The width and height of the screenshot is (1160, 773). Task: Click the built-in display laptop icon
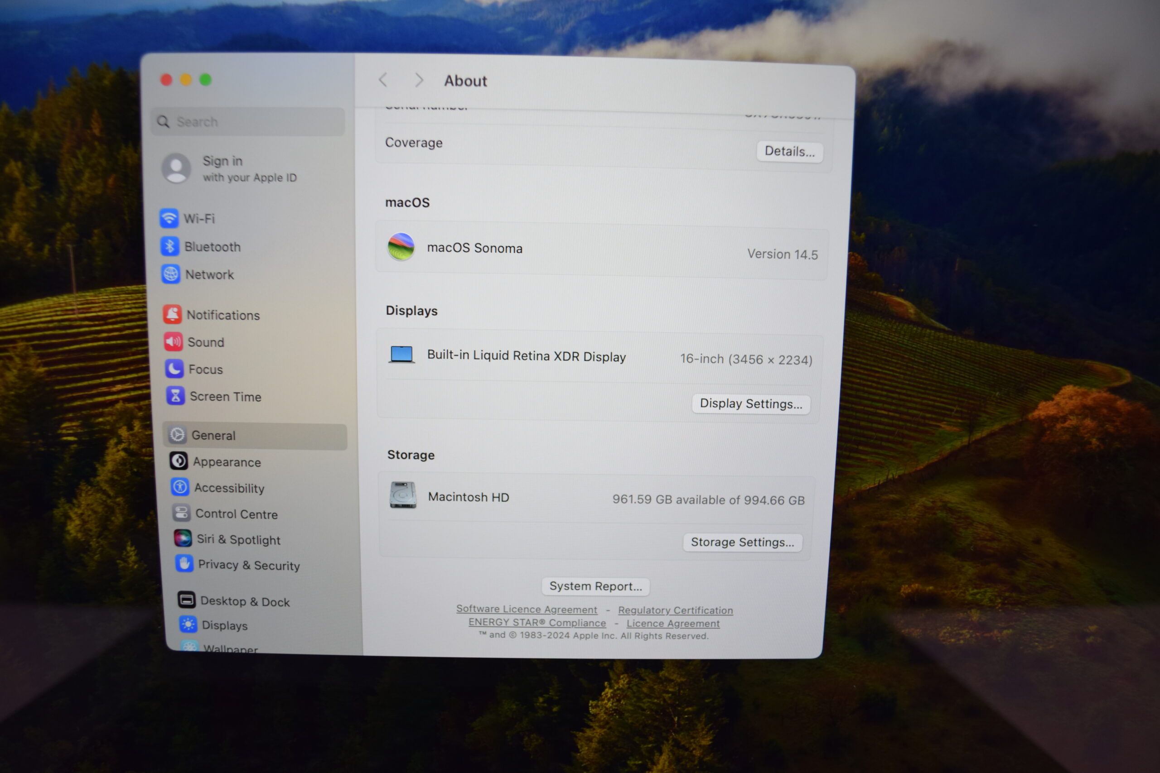[x=401, y=355]
